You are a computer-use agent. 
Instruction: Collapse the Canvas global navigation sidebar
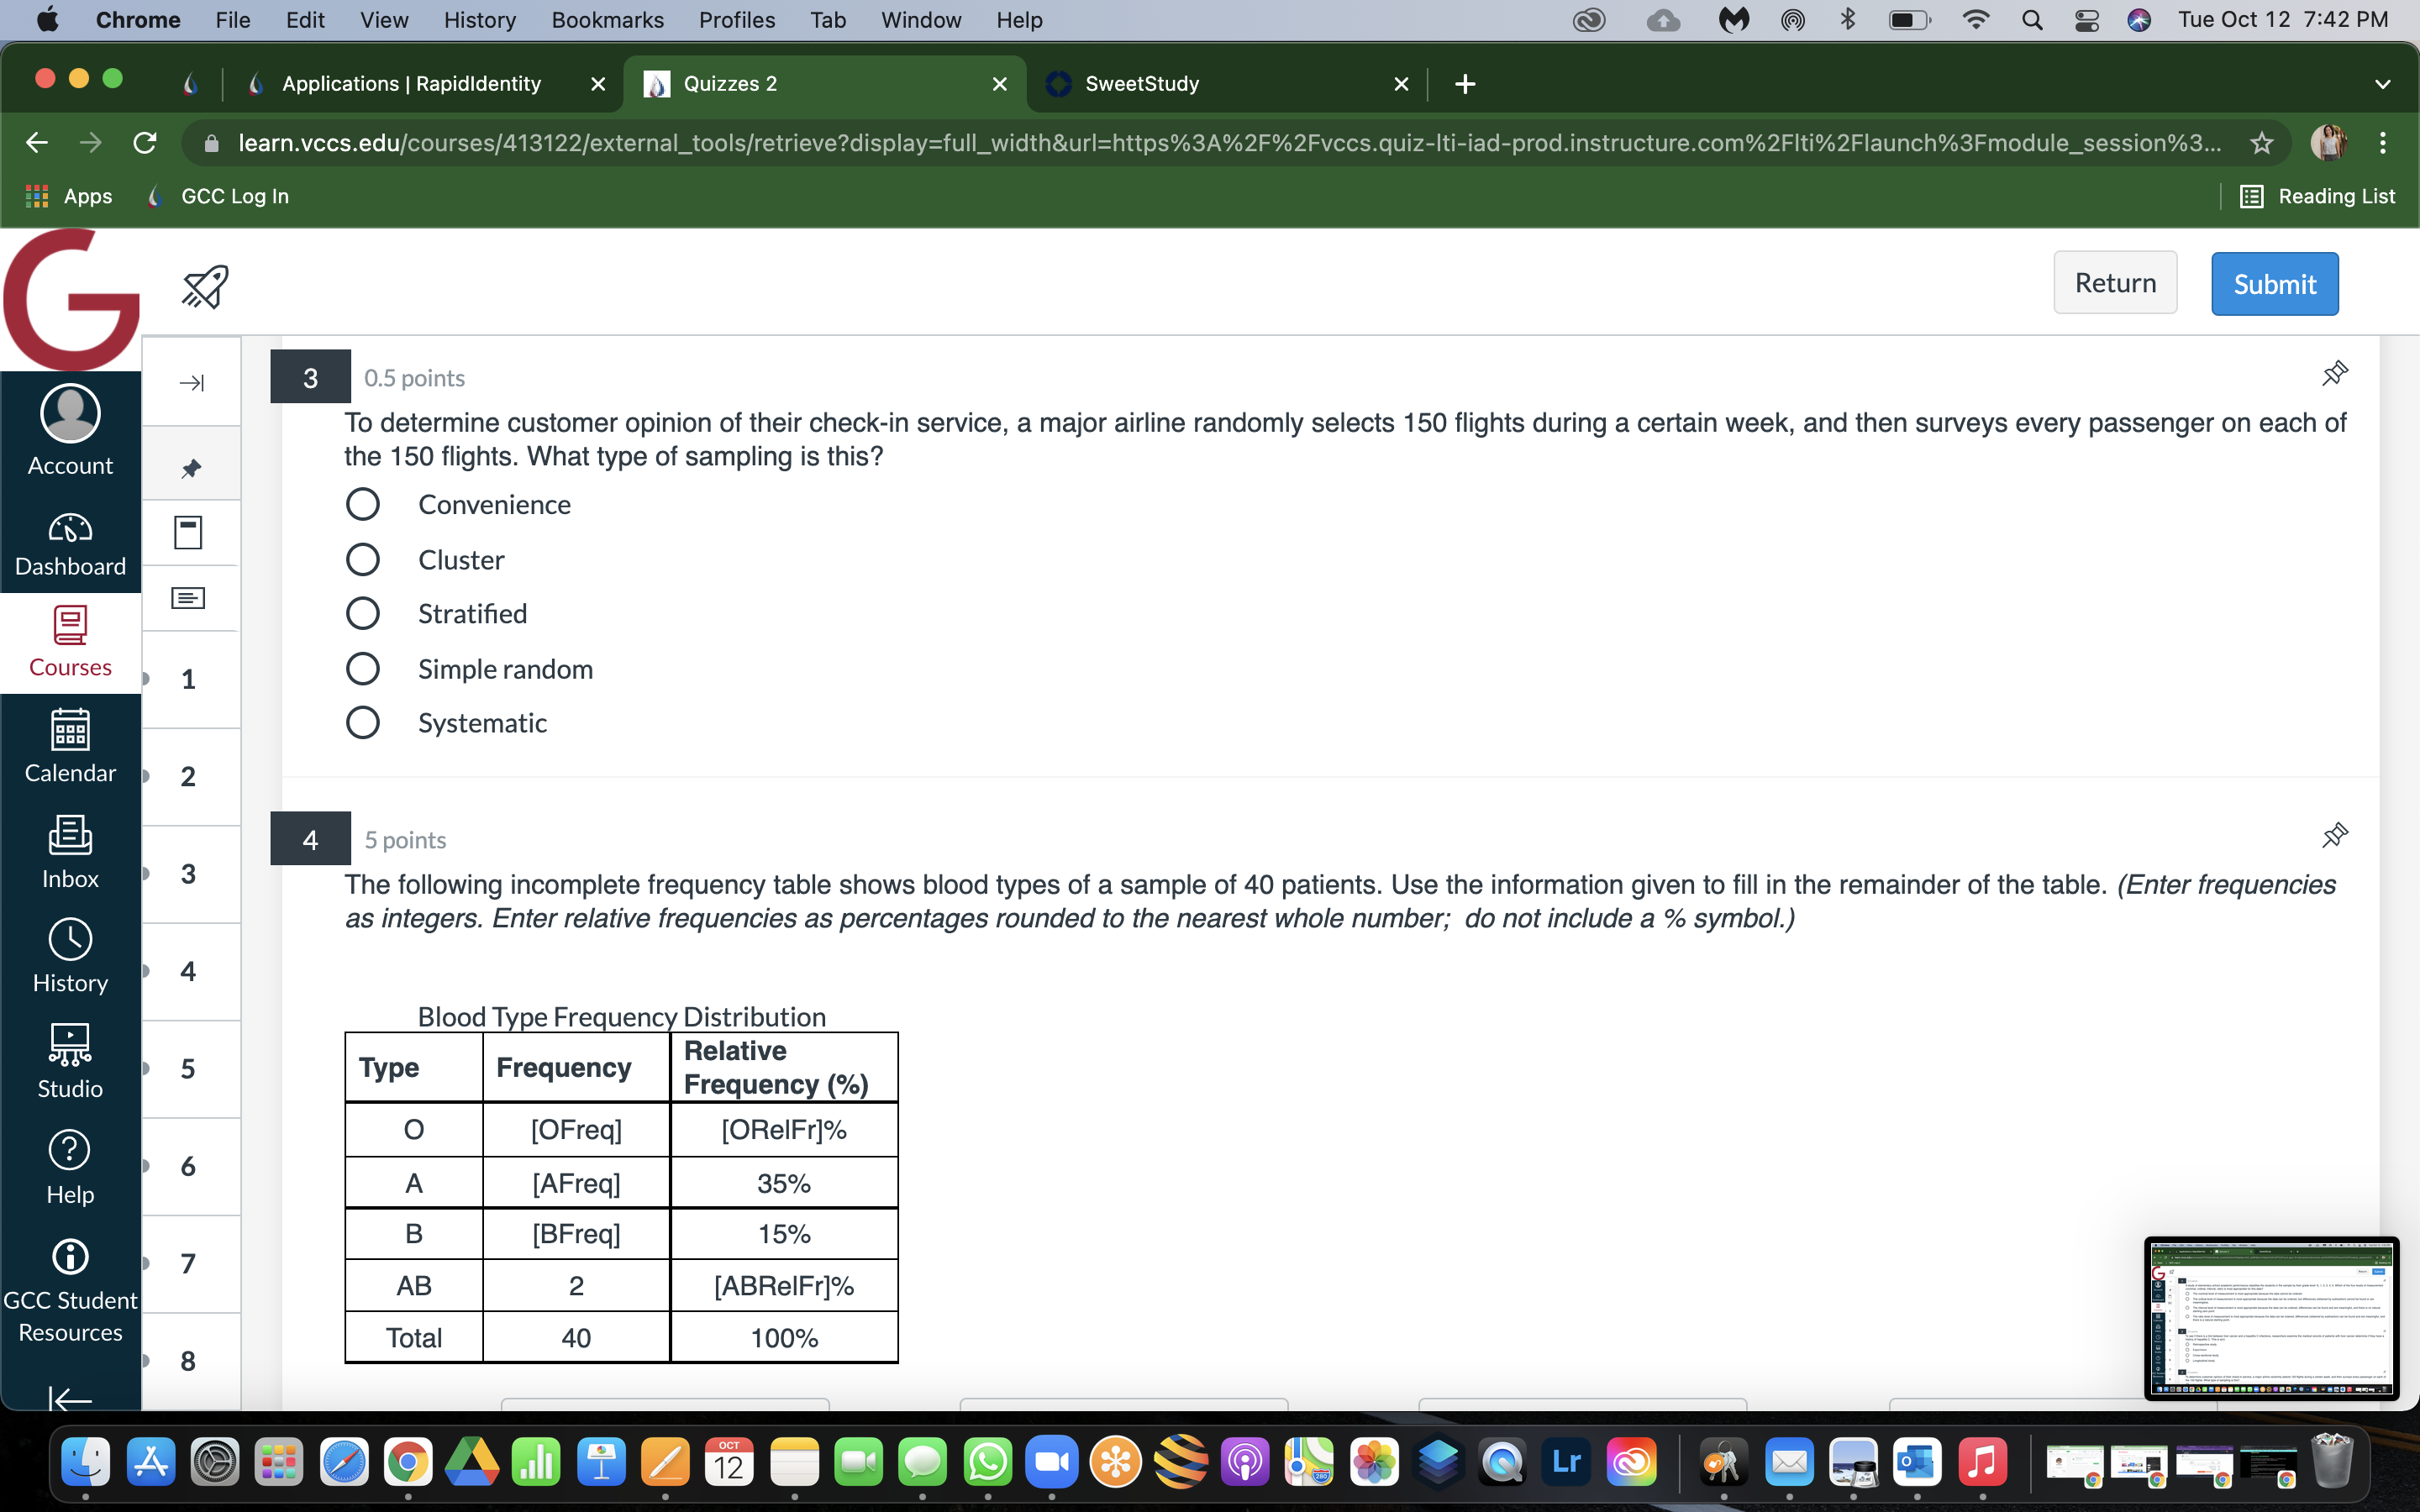click(x=70, y=1398)
